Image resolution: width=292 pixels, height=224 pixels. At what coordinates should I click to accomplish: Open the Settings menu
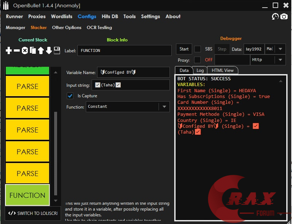(150, 16)
